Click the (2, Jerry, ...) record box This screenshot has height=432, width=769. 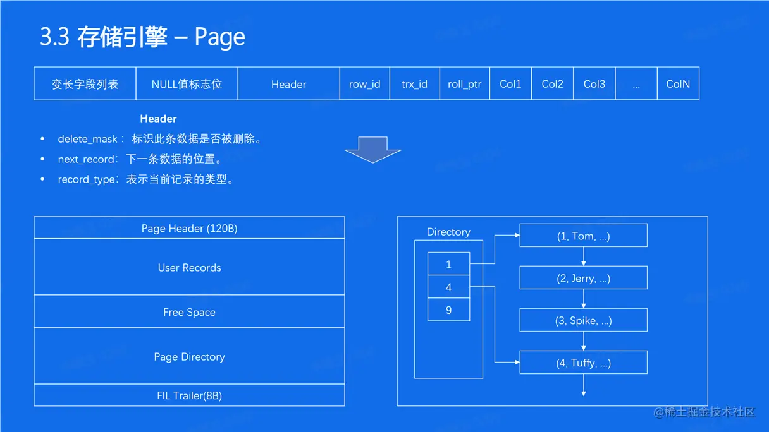(x=583, y=278)
